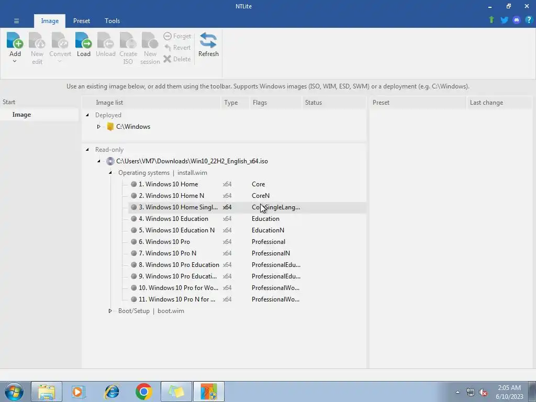Click the Create ISO toolbar icon
Screen dimensions: 536x402
click(x=128, y=41)
